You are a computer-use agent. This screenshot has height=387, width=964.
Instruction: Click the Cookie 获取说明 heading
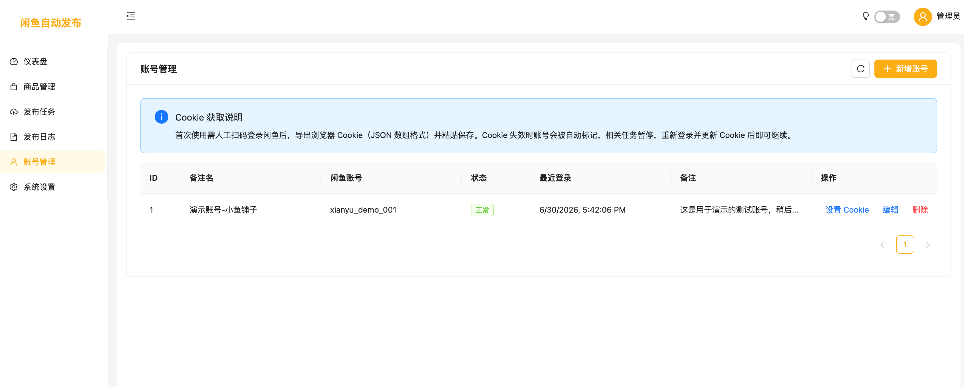(x=209, y=117)
